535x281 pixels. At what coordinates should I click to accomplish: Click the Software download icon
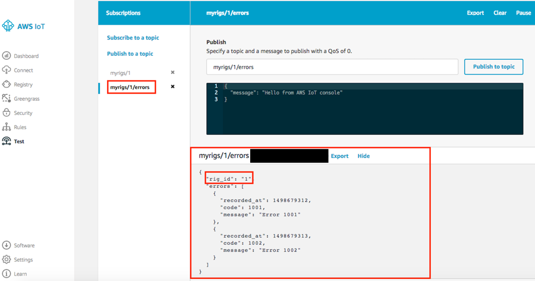click(6, 245)
